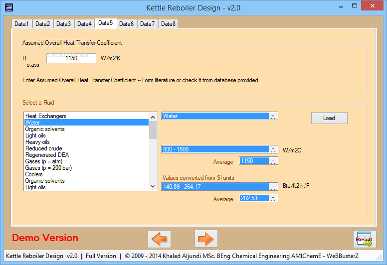Image resolution: width=387 pixels, height=265 pixels.
Task: Select Water in the fluid list
Action: (x=87, y=123)
